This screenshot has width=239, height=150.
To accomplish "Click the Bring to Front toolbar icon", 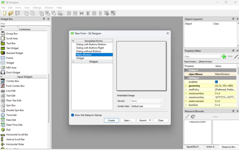I will (x=32, y=13).
